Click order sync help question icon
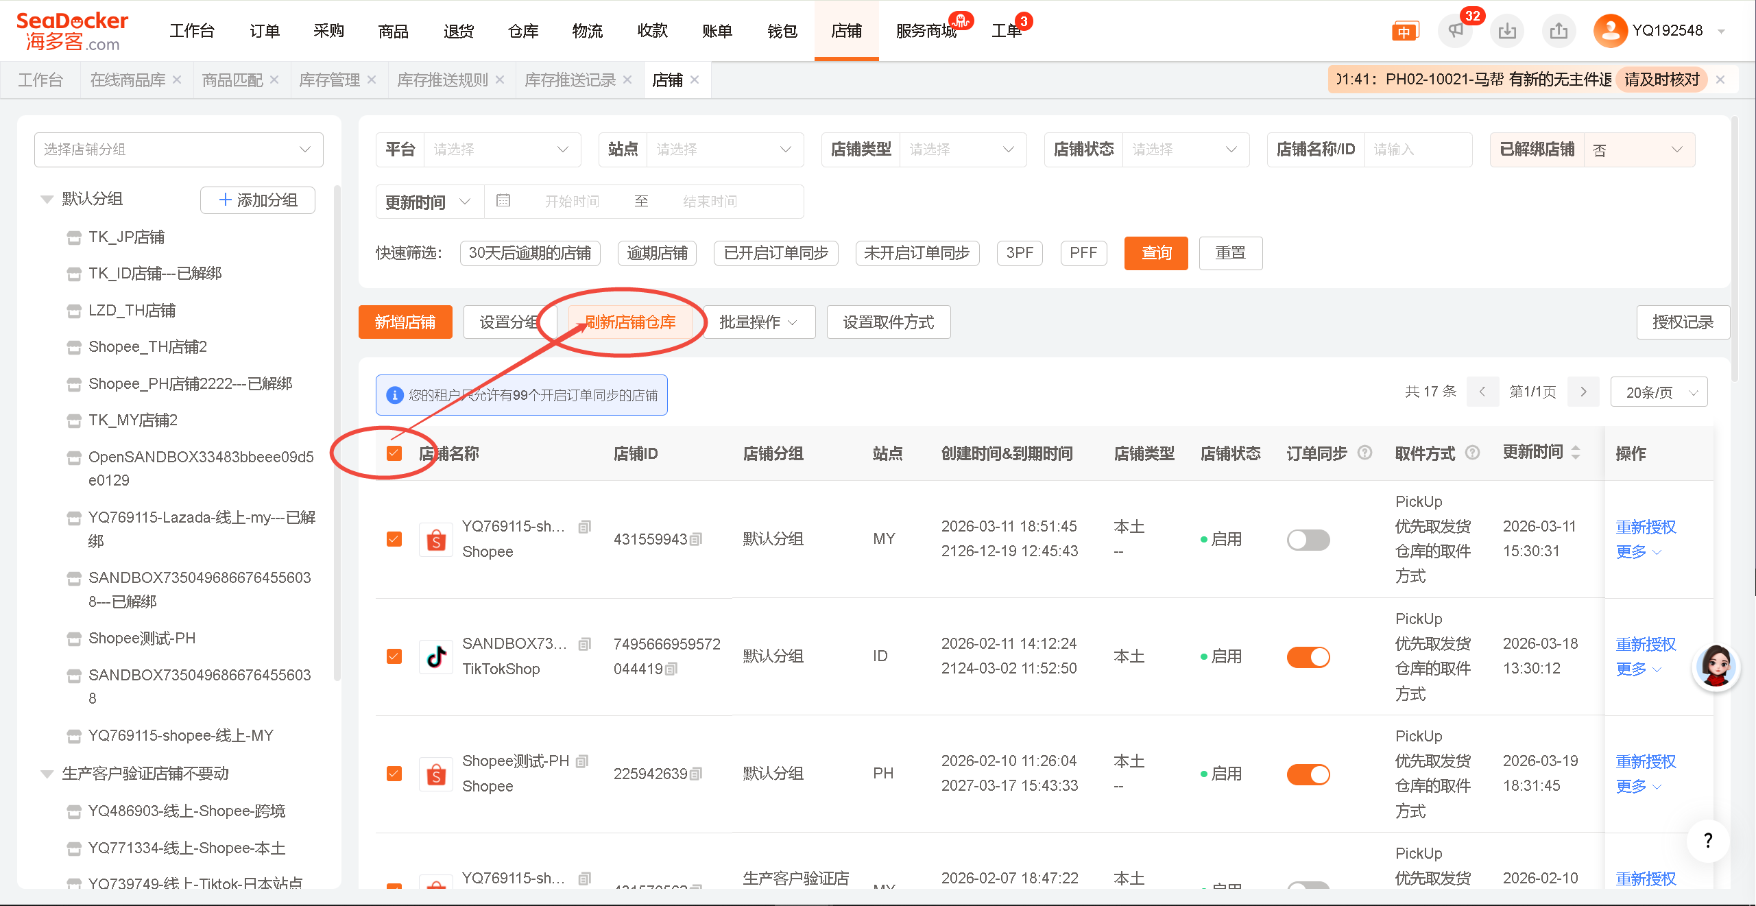 tap(1364, 453)
